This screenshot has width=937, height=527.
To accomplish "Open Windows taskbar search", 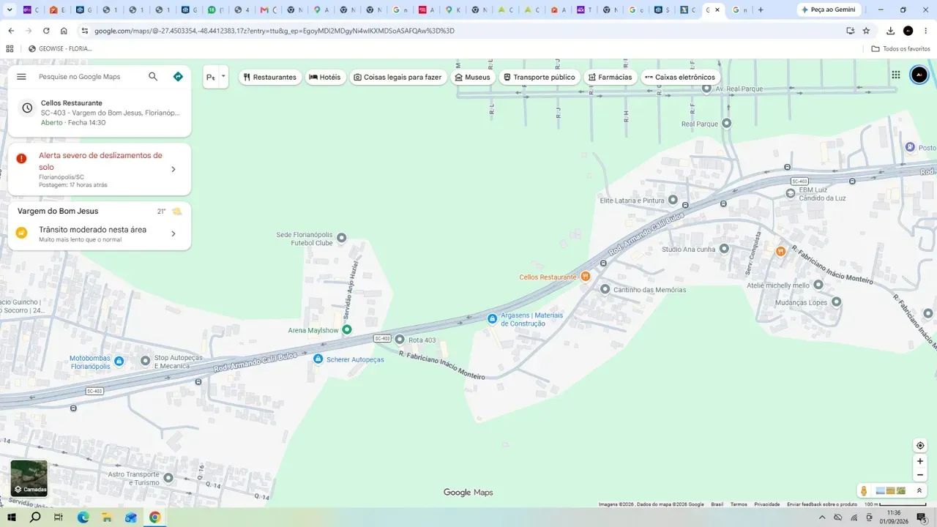I will 35,517.
